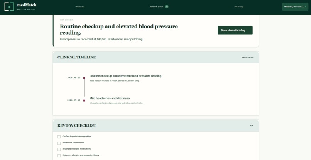
Task: Check 'Confirm imported demographics'
Action: [59, 137]
